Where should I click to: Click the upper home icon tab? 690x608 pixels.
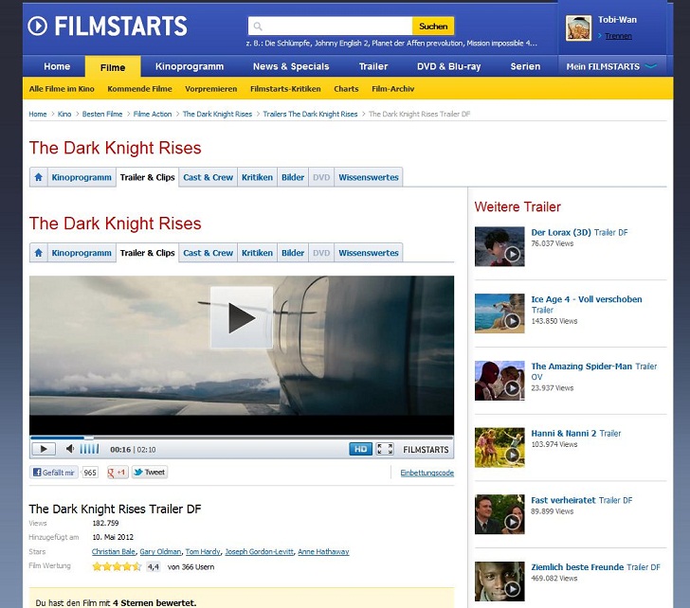tap(38, 177)
